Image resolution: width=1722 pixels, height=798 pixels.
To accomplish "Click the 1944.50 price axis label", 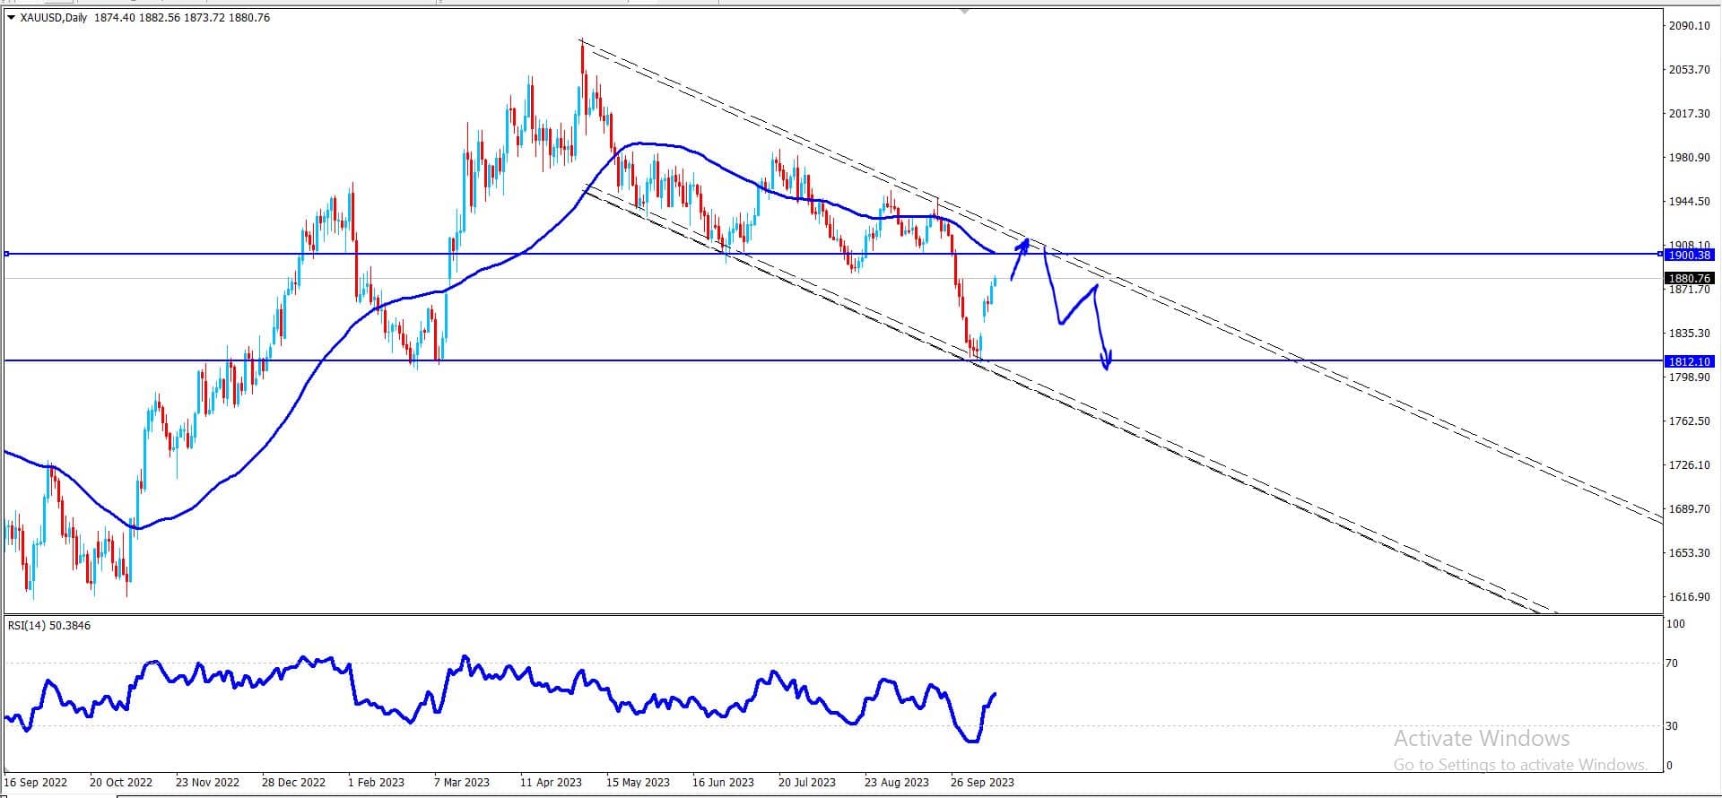I will (x=1689, y=202).
